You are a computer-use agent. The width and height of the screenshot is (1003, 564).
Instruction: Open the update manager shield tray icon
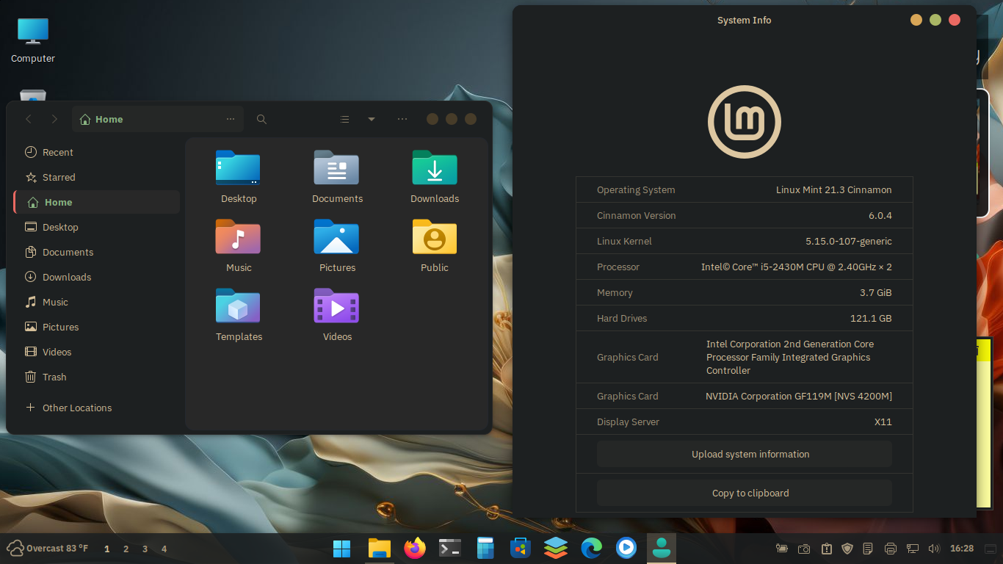click(847, 549)
